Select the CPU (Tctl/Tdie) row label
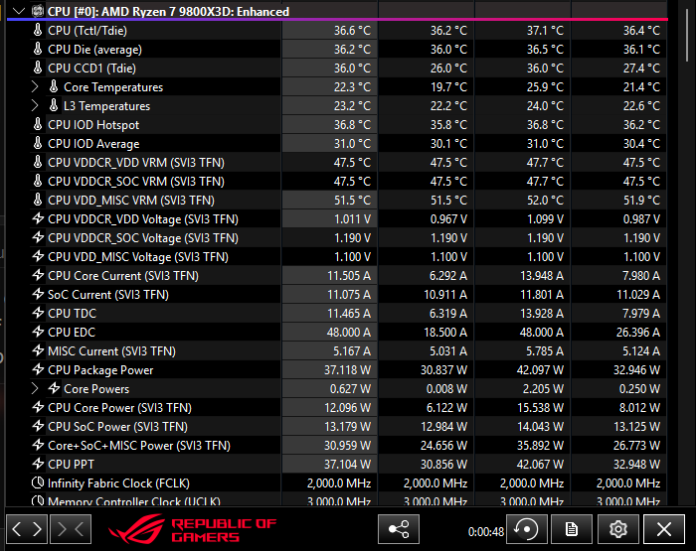The height and width of the screenshot is (551, 696). pos(87,30)
